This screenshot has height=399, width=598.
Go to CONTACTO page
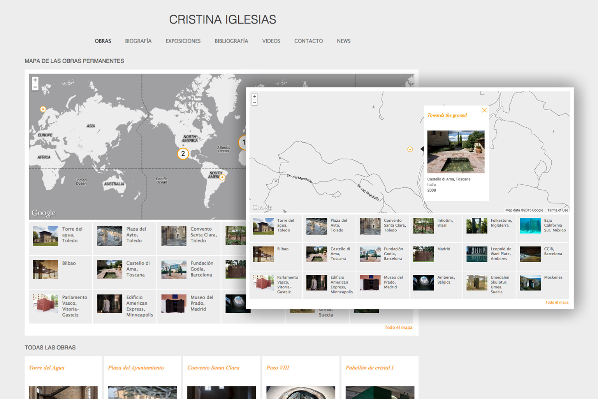tap(308, 41)
